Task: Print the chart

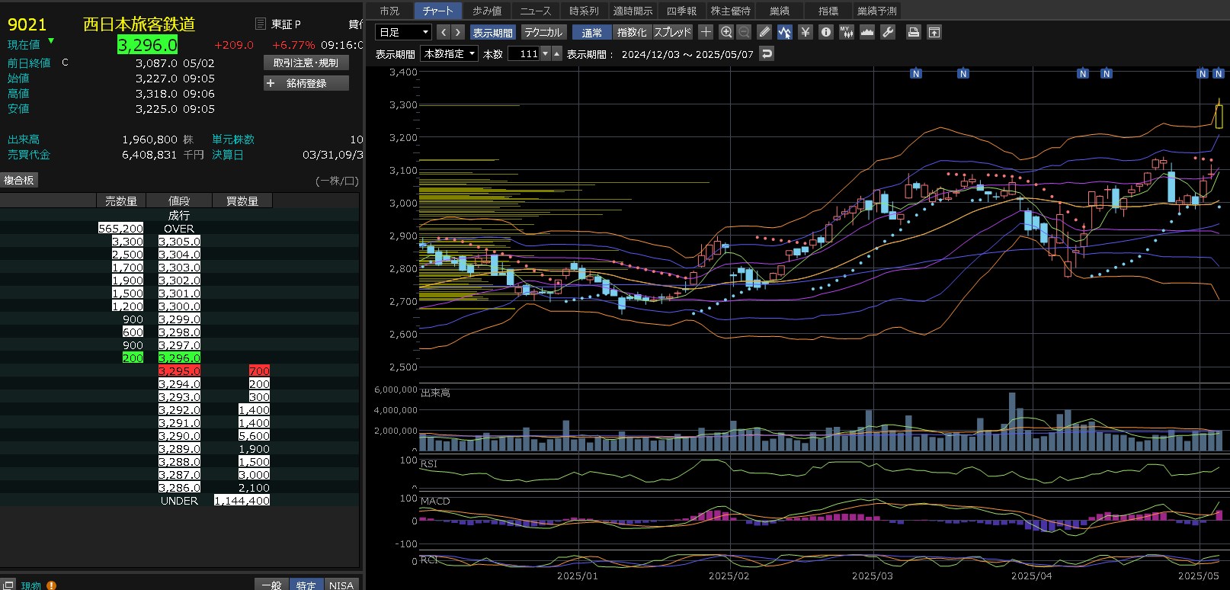Action: tap(913, 32)
